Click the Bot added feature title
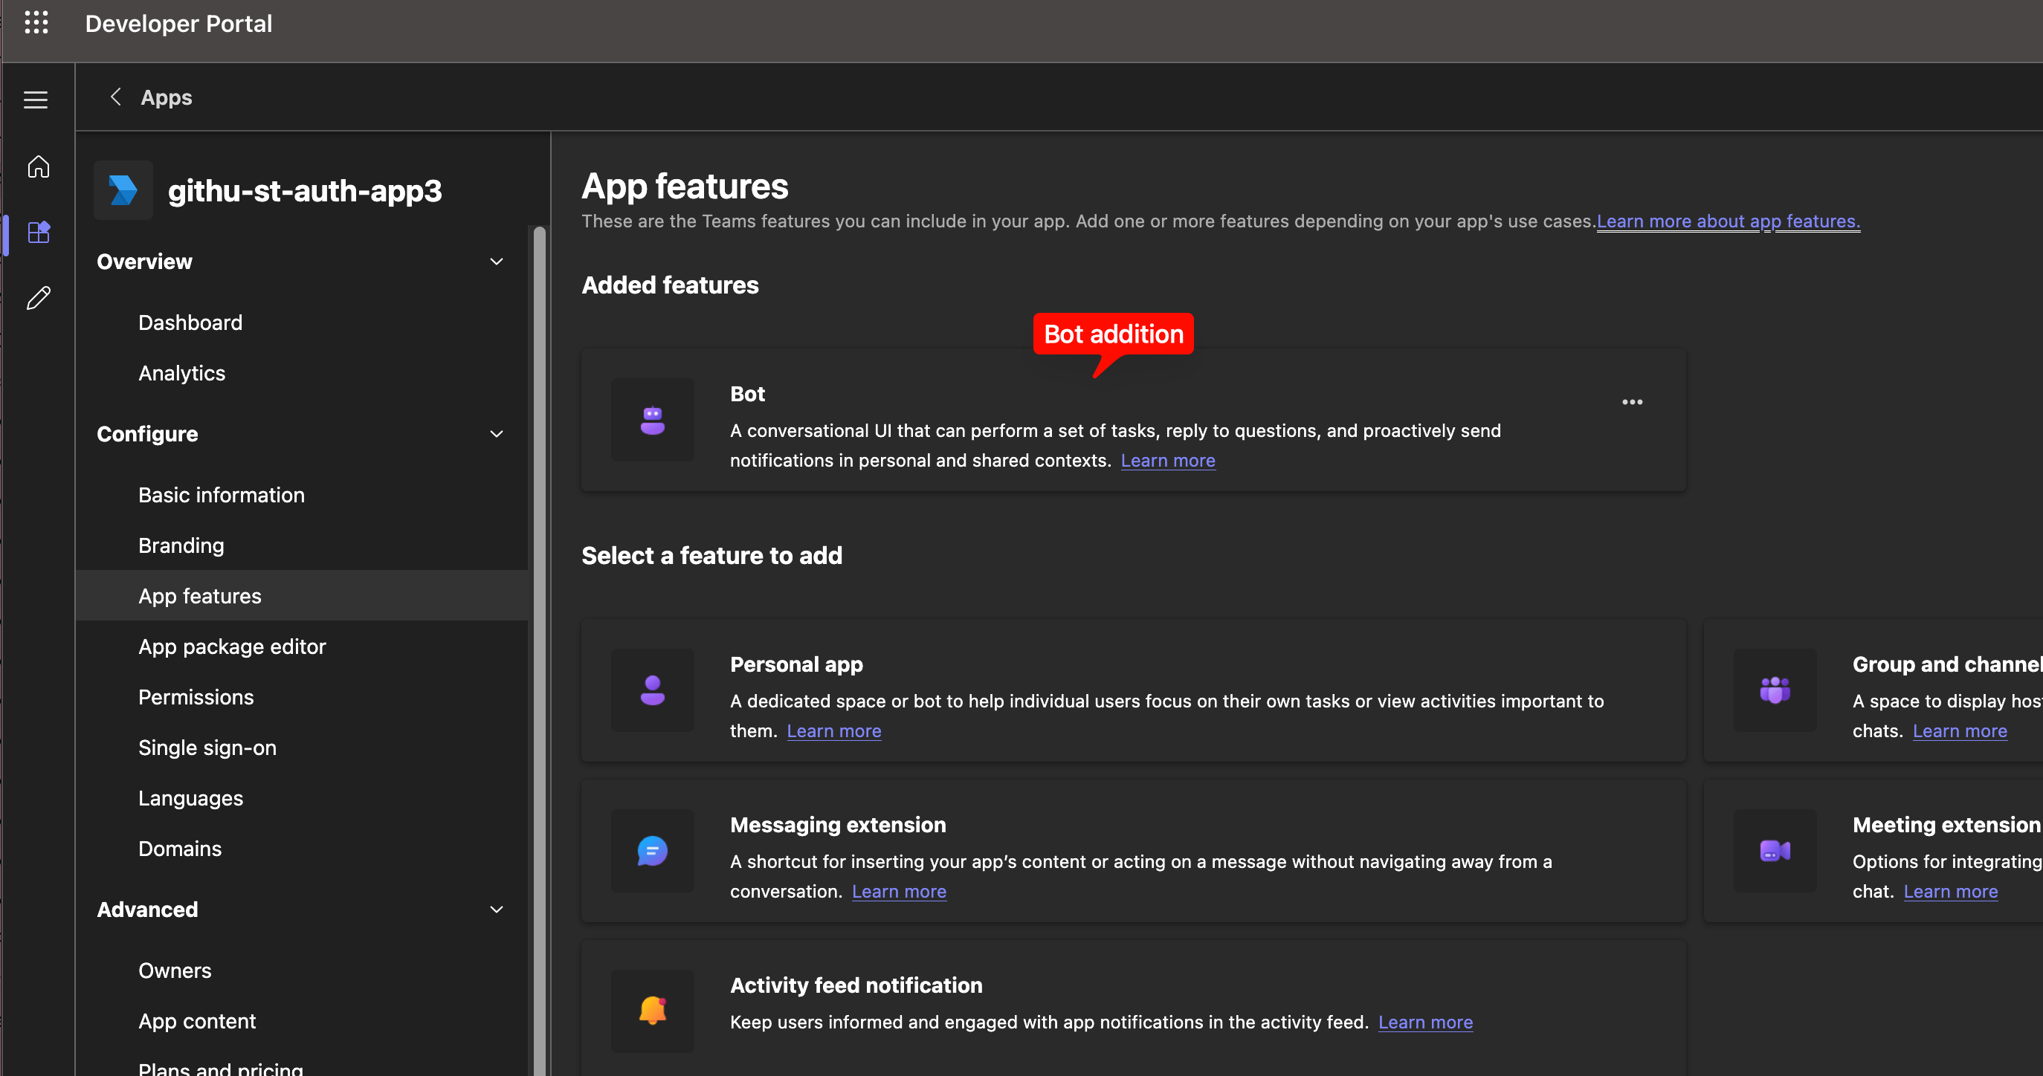The width and height of the screenshot is (2043, 1076). (747, 394)
